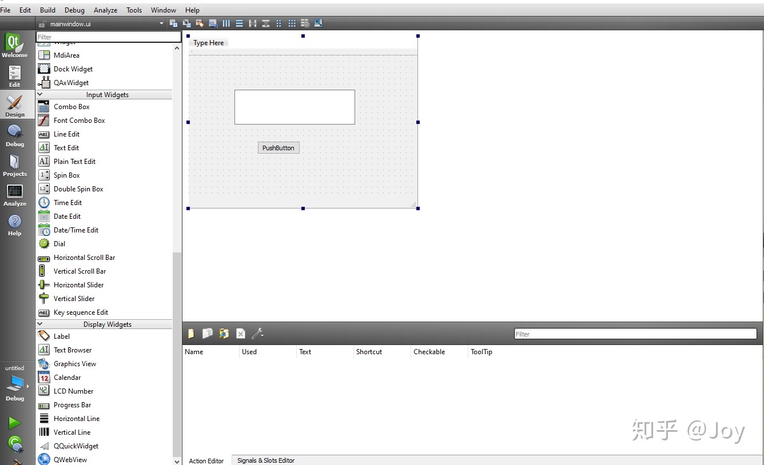Apply form layout from toolbar

279,23
